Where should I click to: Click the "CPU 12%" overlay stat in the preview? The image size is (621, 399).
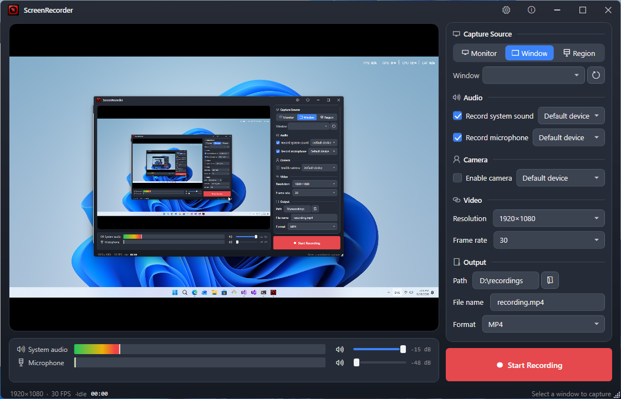coord(410,63)
